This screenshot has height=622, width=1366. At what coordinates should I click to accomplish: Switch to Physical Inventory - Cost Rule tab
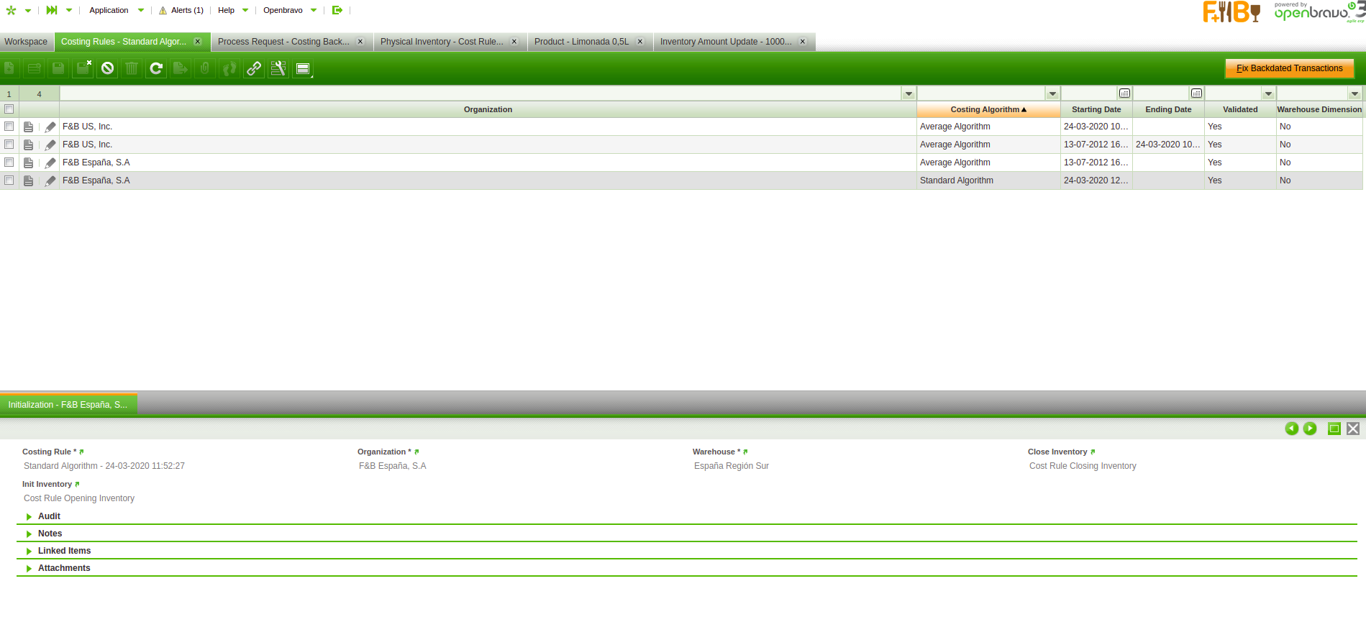coord(442,42)
